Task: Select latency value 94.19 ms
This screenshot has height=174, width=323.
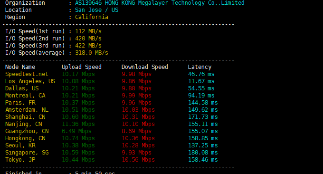Action: (x=201, y=96)
